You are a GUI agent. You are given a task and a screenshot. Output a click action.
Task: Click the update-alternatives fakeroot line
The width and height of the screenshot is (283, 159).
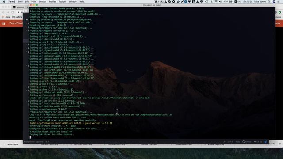pyautogui.click(x=89, y=98)
